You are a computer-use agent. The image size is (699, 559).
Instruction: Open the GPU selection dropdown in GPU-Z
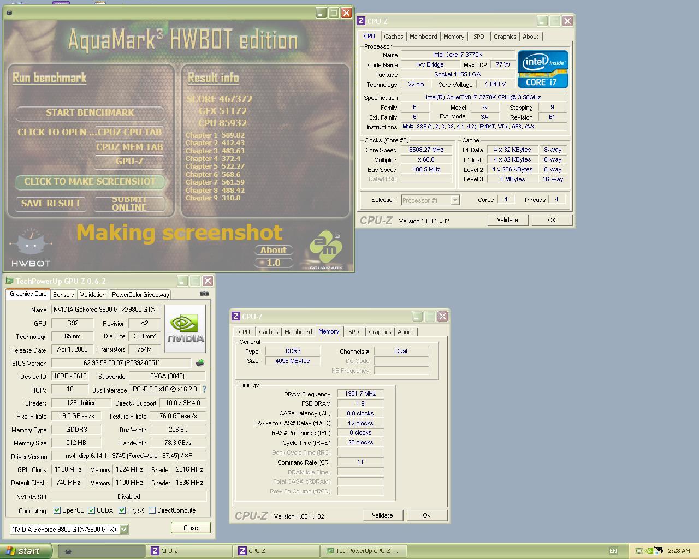(124, 529)
